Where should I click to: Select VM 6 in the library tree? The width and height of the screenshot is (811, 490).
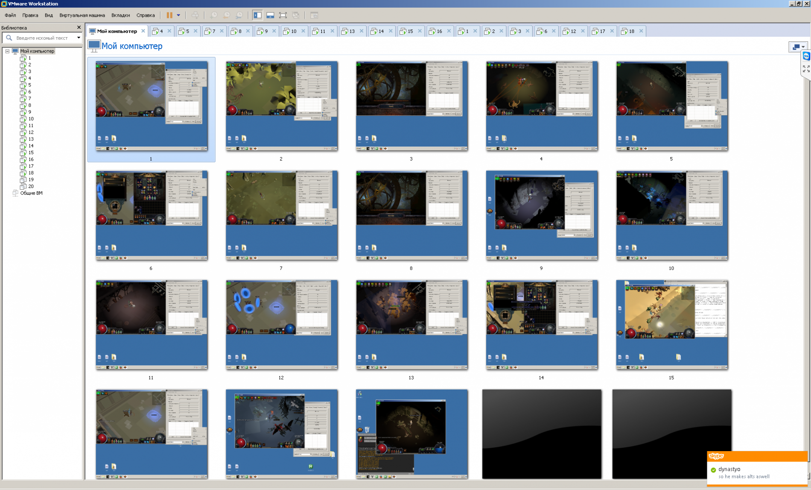(29, 91)
